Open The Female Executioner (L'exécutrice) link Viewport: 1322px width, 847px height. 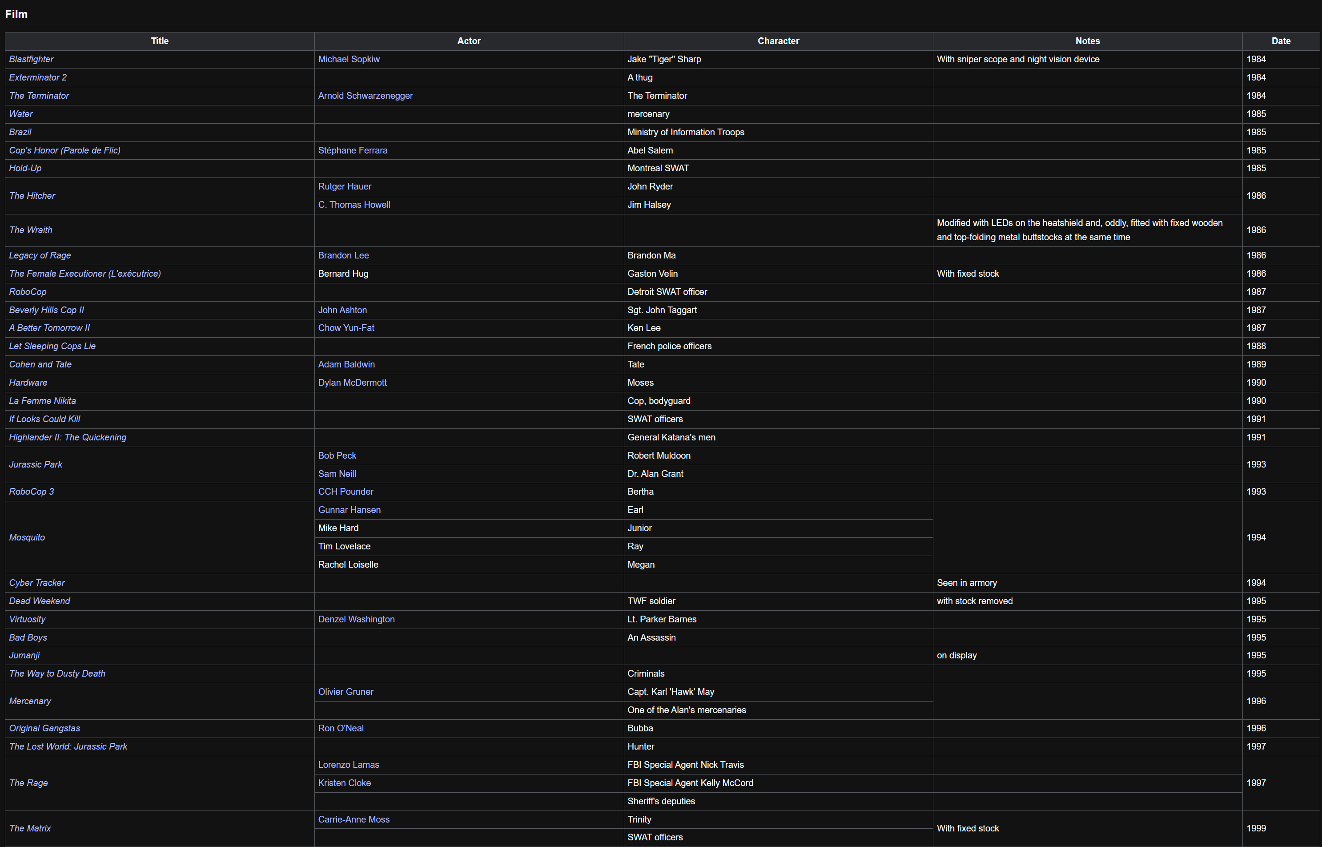(85, 273)
